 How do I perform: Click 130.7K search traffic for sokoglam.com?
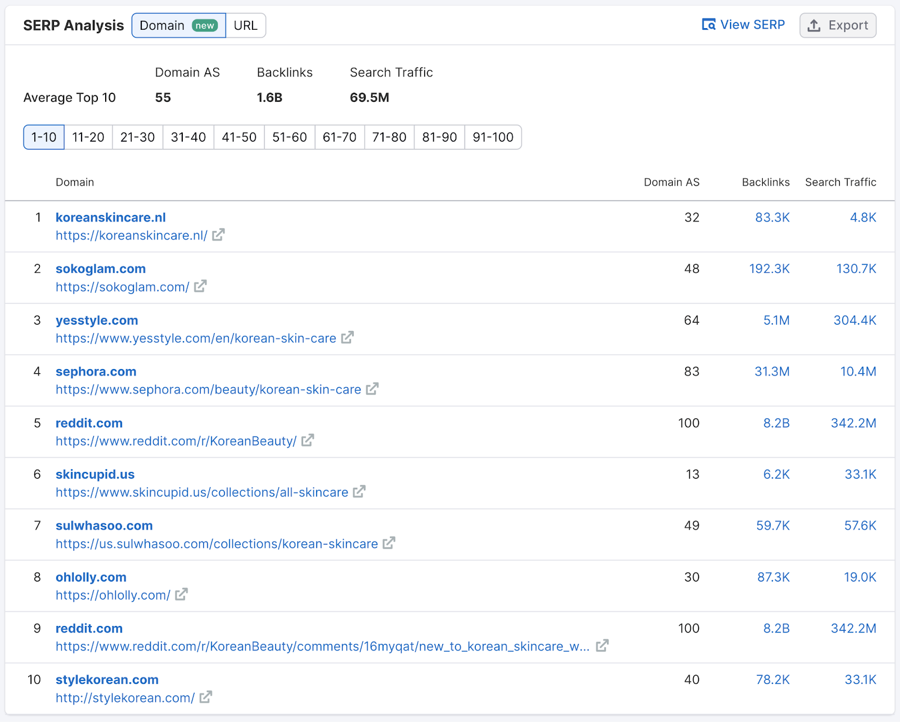point(856,269)
